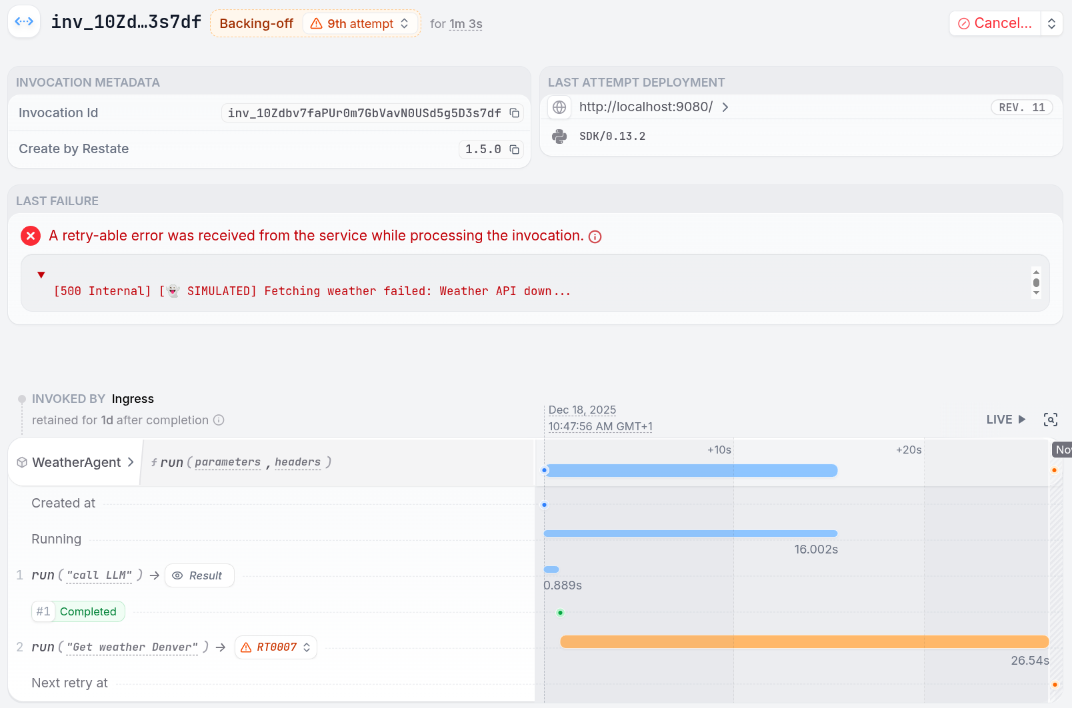The width and height of the screenshot is (1072, 708).
Task: Click the 26.54s duration label
Action: click(1030, 661)
